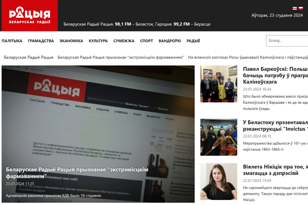
Task: Click the Szukaj search input field
Action: point(287,41)
